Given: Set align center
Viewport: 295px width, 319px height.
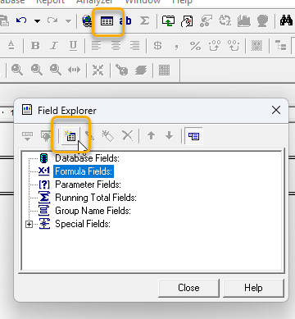Looking at the screenshot, I should (x=116, y=46).
